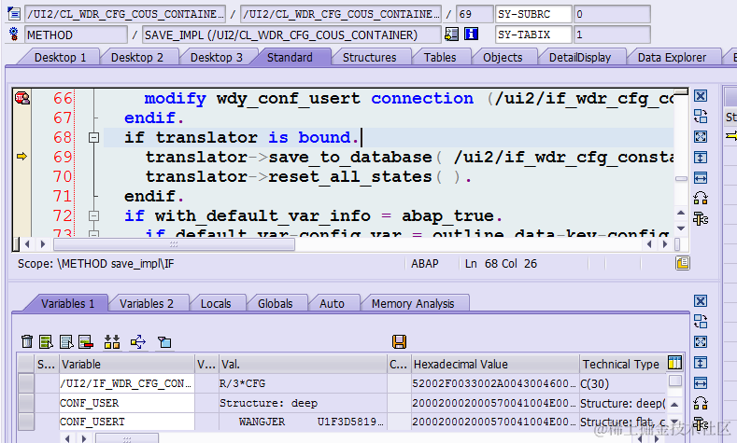Select the row of /UI2/IF_WDR_CFG_CON variable
737x443 pixels.
(26, 383)
